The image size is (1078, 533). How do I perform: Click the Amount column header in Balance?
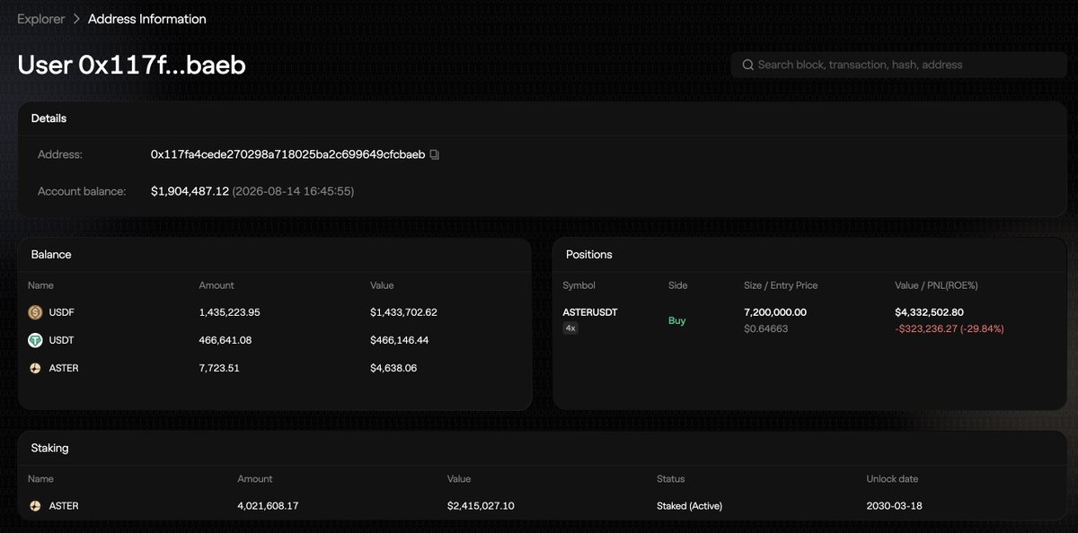(x=216, y=285)
